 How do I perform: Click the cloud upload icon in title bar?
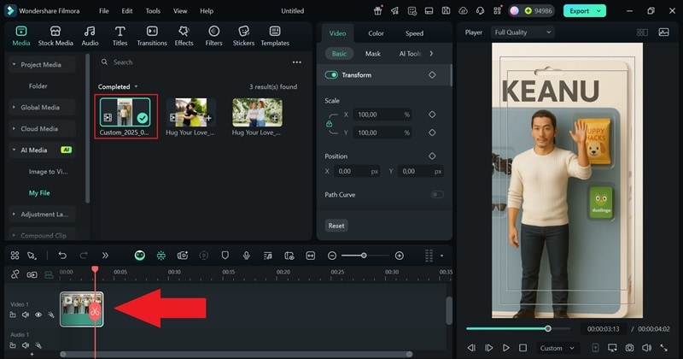pyautogui.click(x=463, y=11)
